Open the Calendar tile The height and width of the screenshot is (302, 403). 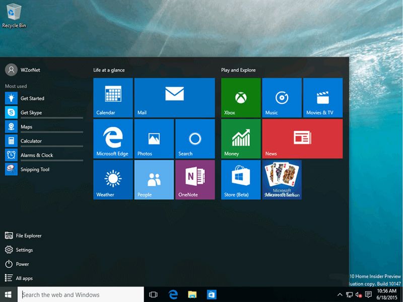click(113, 98)
